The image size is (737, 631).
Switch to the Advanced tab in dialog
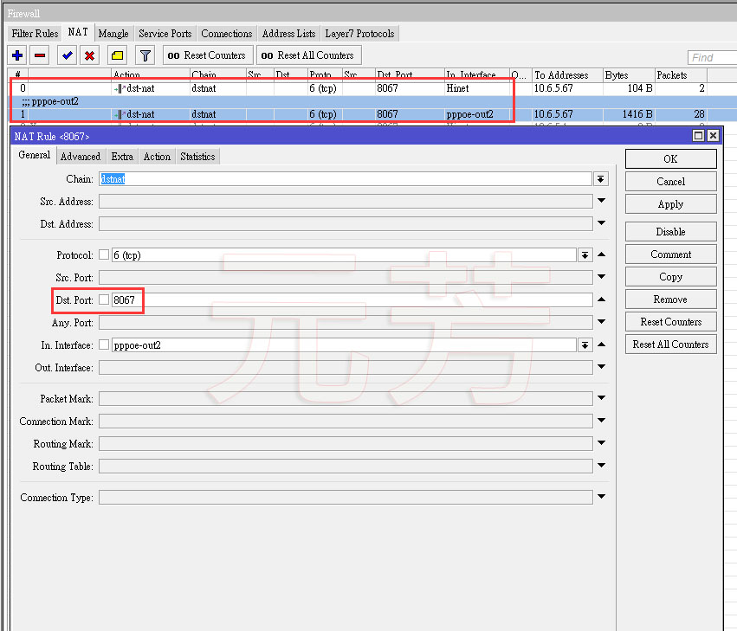[81, 157]
